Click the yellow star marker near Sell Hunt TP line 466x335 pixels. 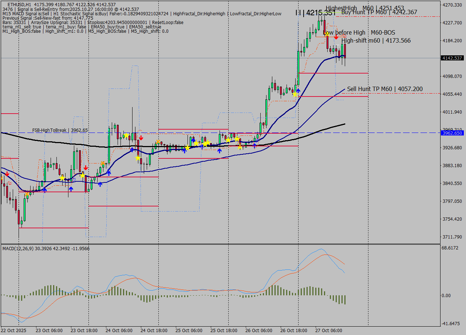pyautogui.click(x=295, y=95)
